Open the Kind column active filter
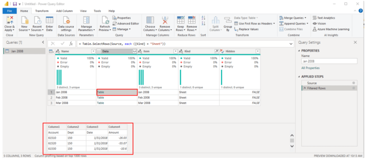 click(x=216, y=51)
